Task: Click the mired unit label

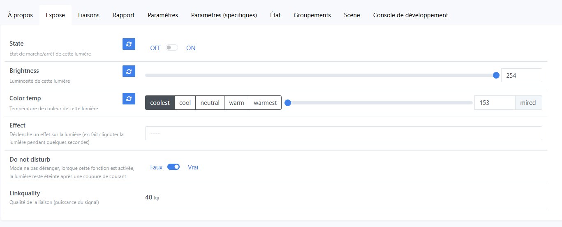Action: (x=528, y=103)
